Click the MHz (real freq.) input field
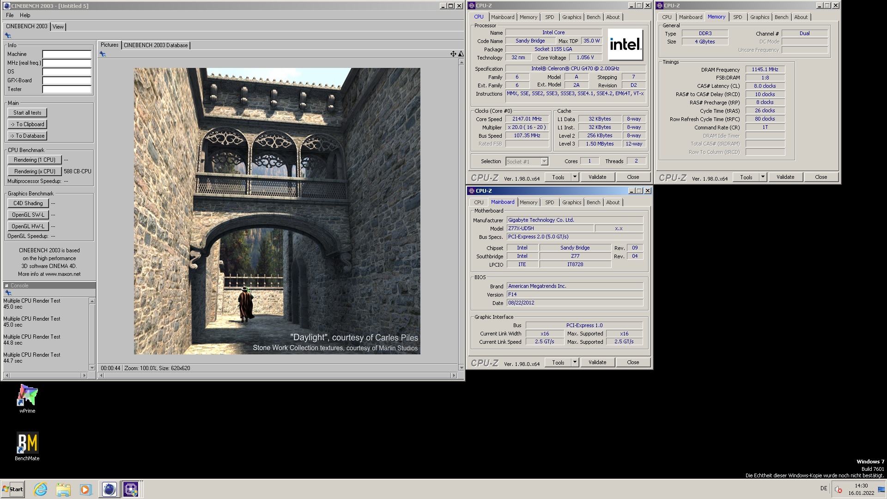The height and width of the screenshot is (499, 887). click(x=67, y=63)
